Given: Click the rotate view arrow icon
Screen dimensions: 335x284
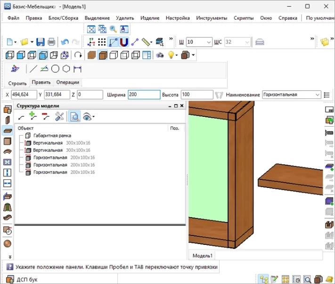Looking at the screenshot, I should (x=78, y=55).
